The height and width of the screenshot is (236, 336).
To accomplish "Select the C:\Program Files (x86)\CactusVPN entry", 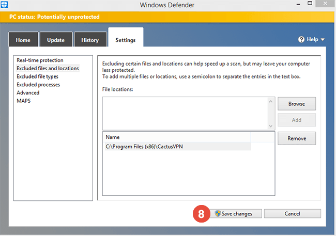I will coord(177,147).
